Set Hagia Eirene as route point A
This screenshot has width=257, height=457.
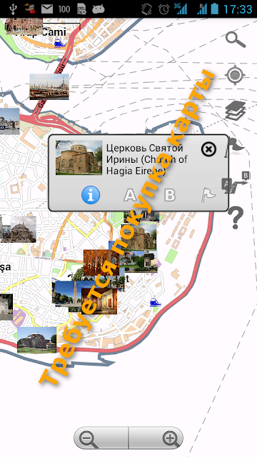pos(130,195)
